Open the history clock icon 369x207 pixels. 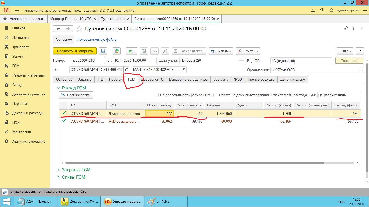322,11
